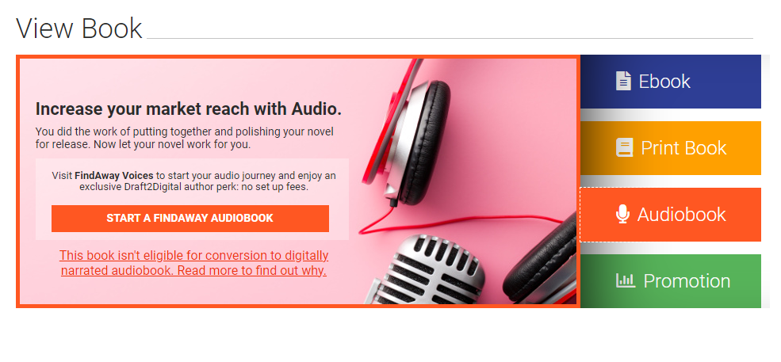Click the silver microphone in the banner photo
This screenshot has width=781, height=362.
tap(428, 270)
